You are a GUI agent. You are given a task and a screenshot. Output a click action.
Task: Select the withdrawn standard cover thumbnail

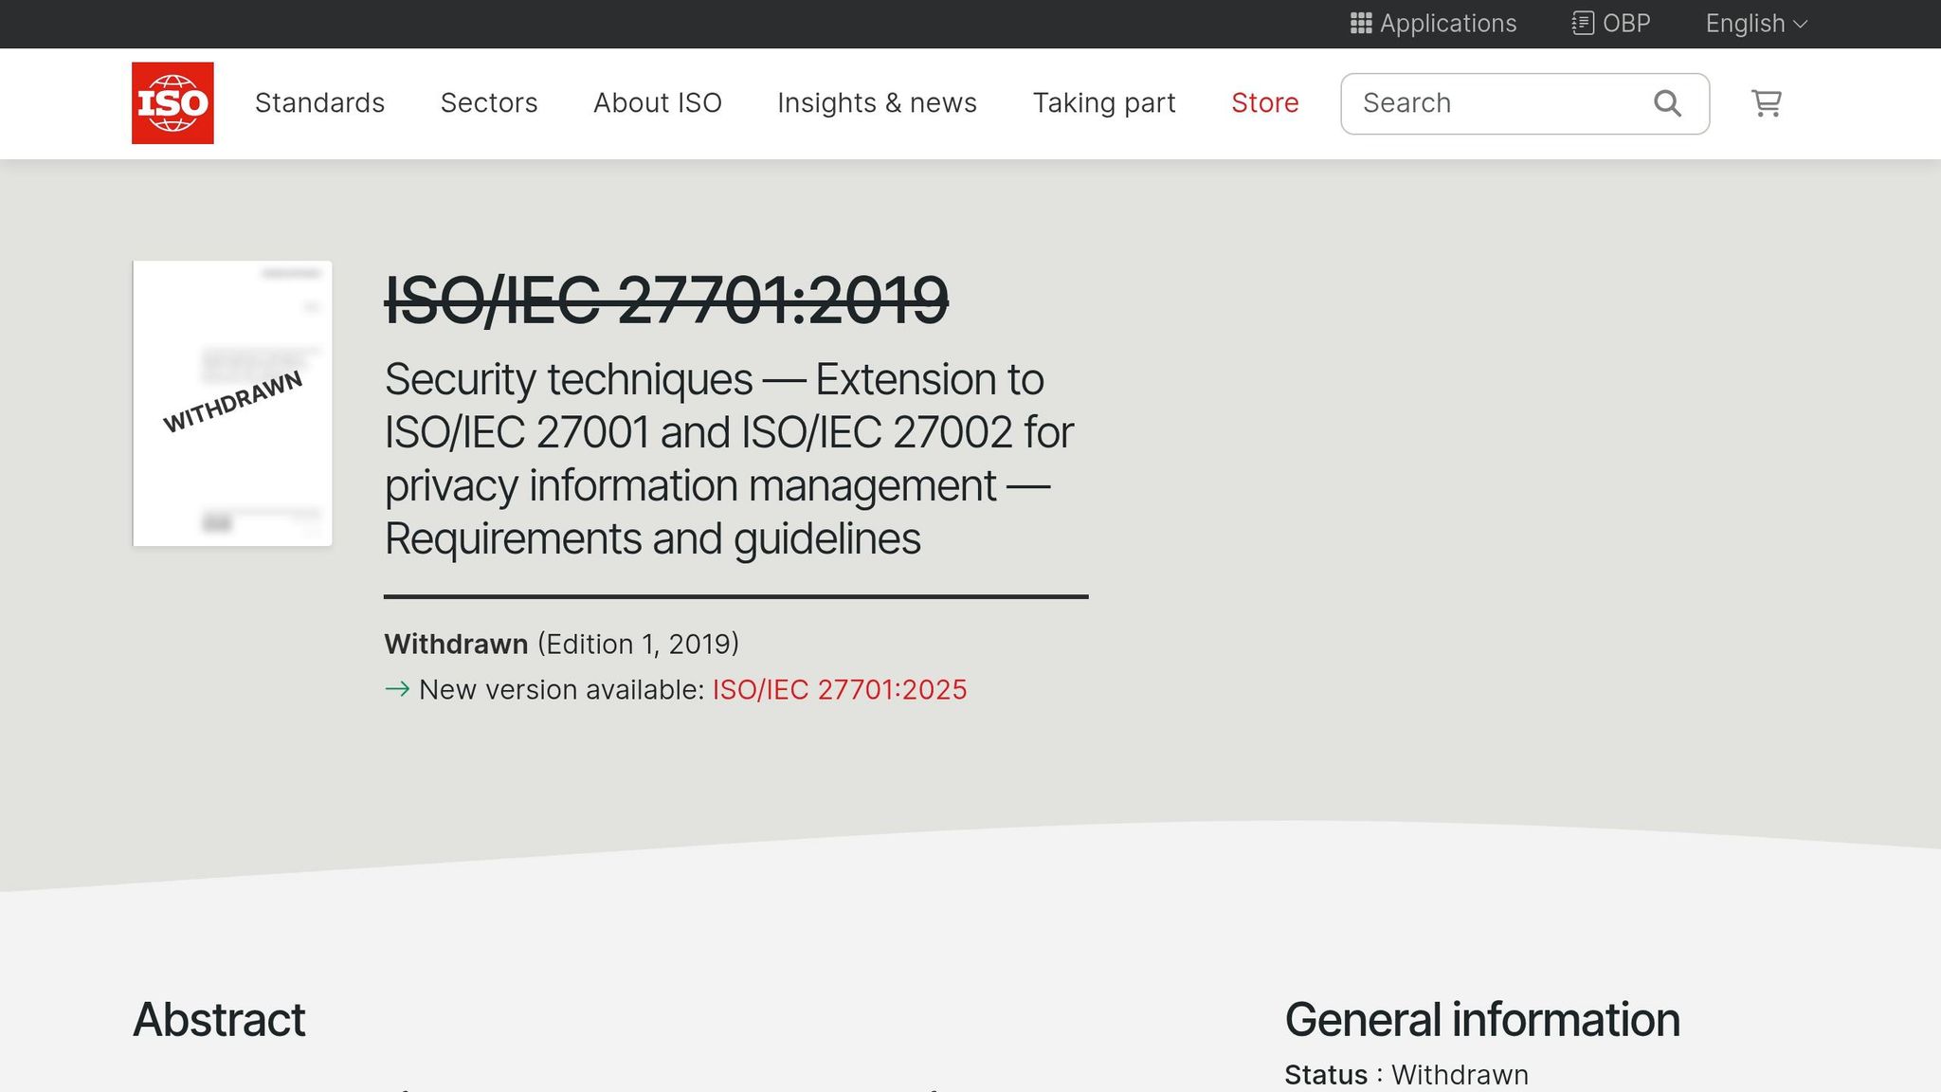(232, 402)
